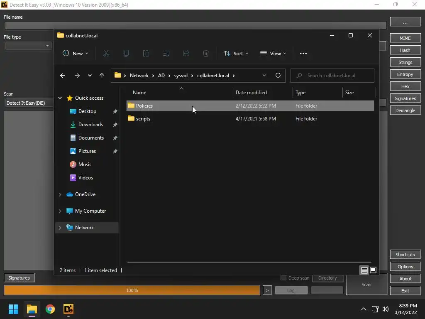Select Music in navigation pane
The height and width of the screenshot is (319, 425).
[85, 164]
